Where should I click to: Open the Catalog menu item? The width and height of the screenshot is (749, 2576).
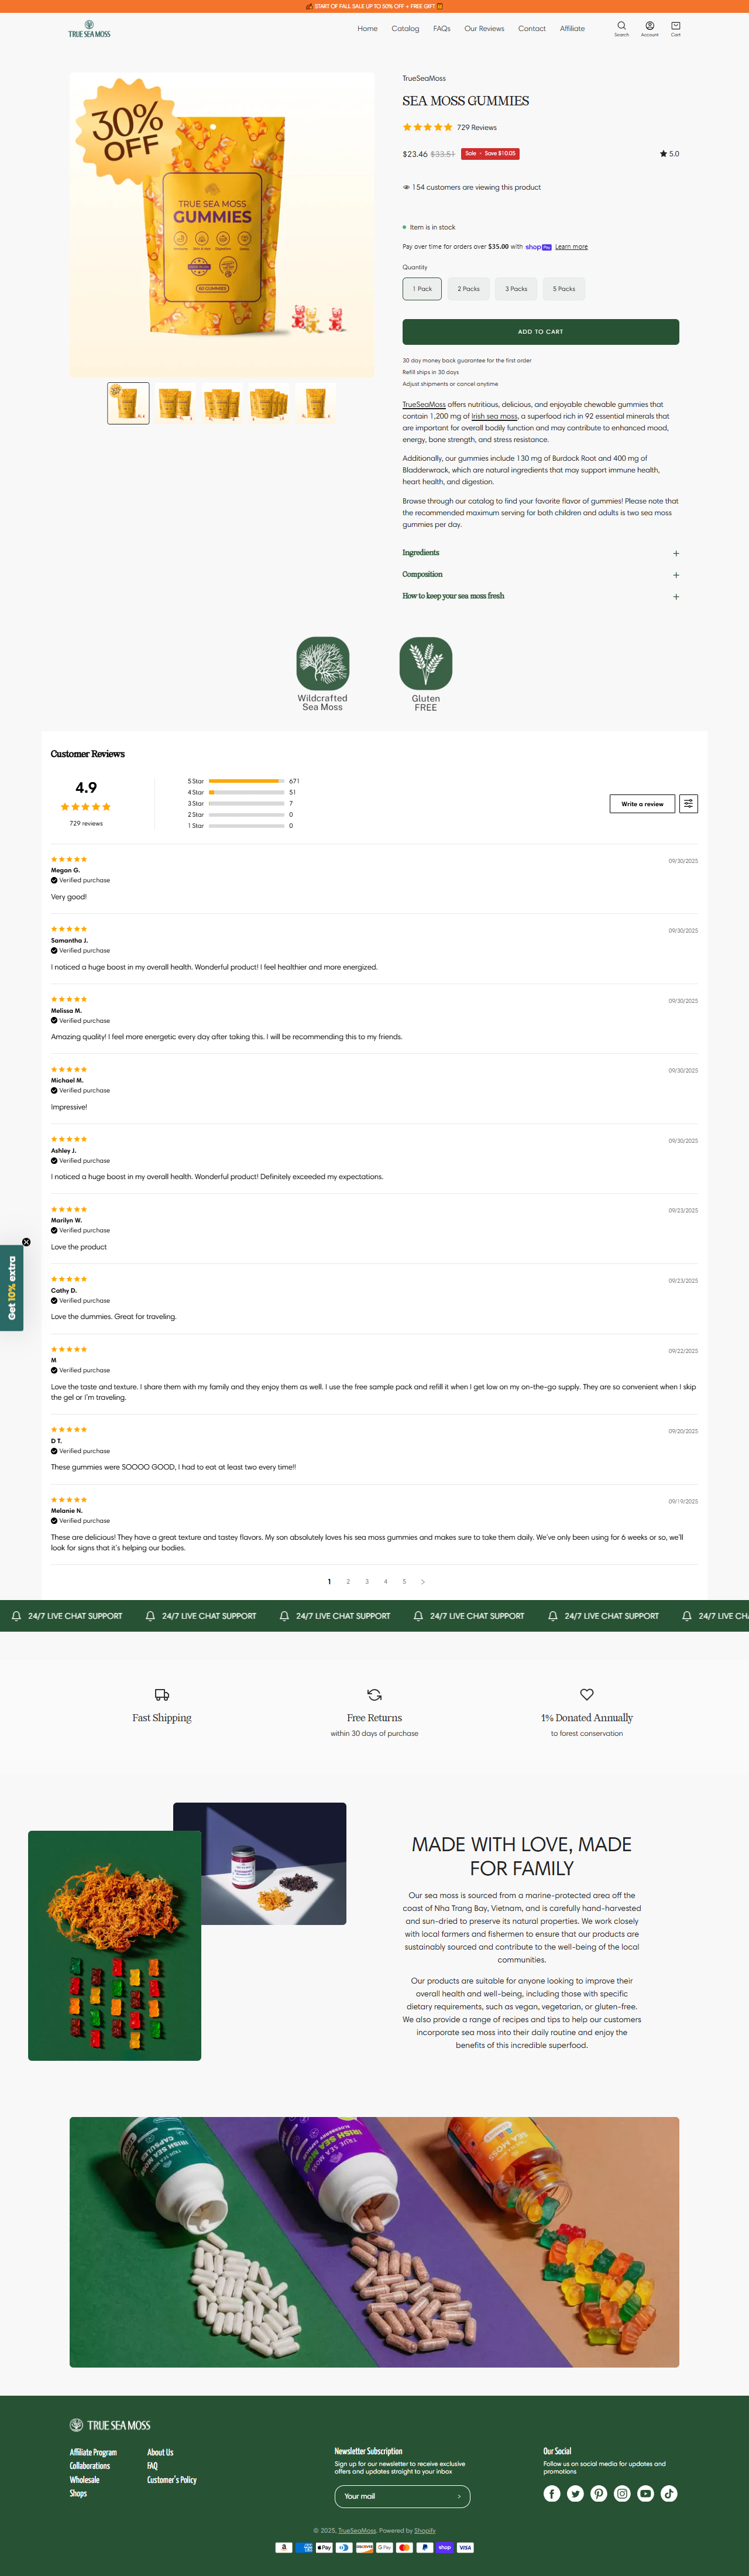point(405,28)
